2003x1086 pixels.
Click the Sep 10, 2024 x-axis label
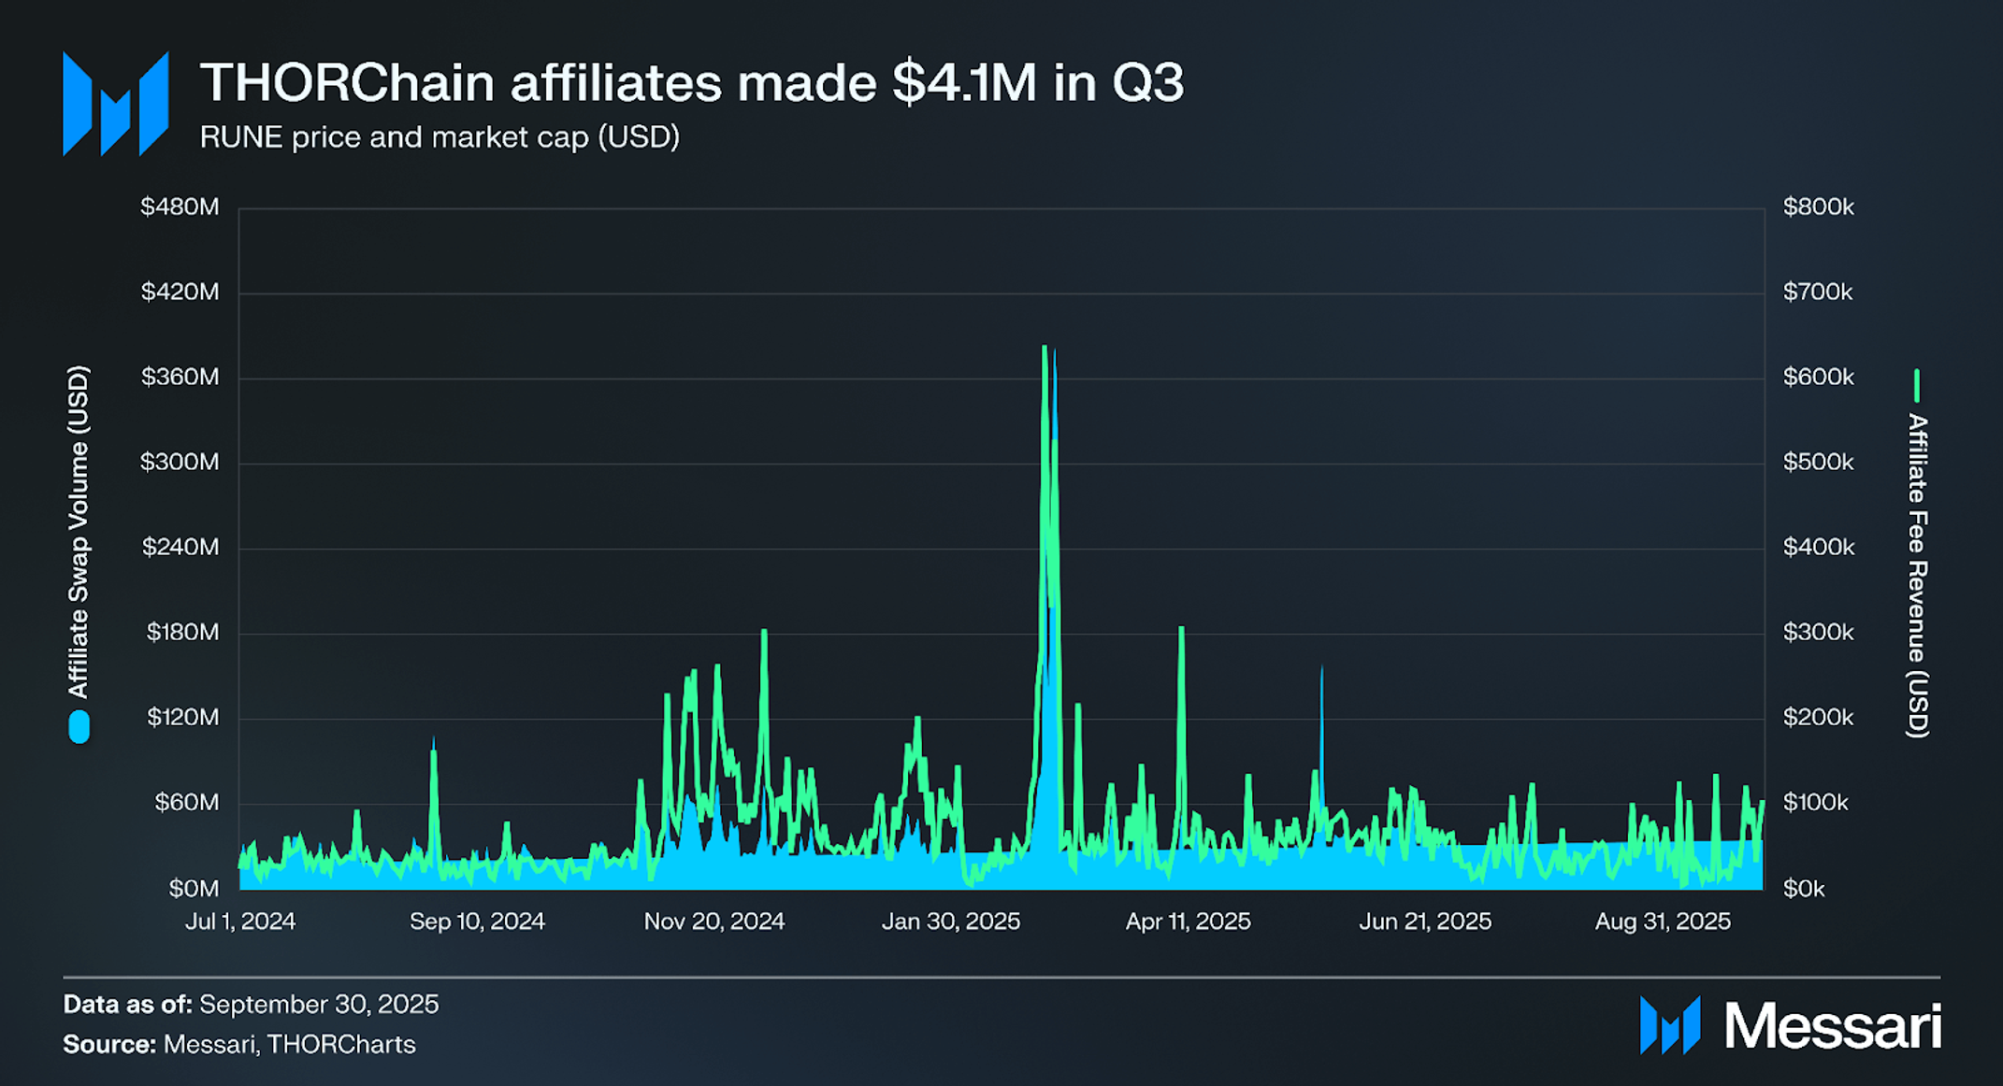coord(477,922)
